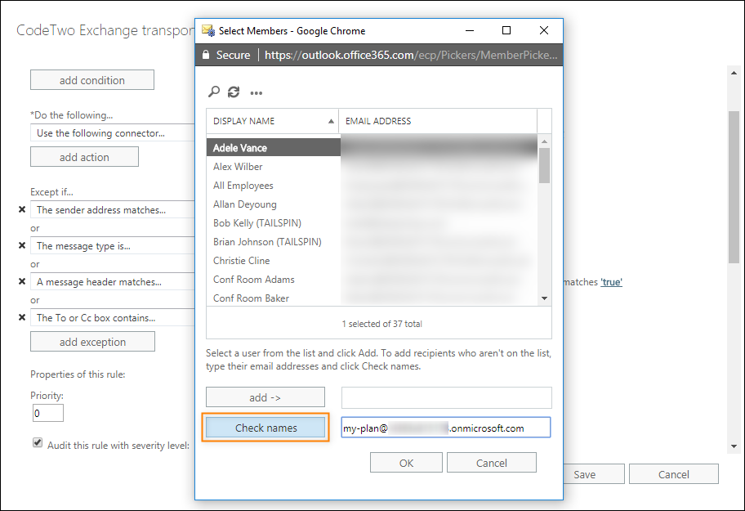The width and height of the screenshot is (745, 511).
Task: Refresh the member list
Action: (x=234, y=92)
